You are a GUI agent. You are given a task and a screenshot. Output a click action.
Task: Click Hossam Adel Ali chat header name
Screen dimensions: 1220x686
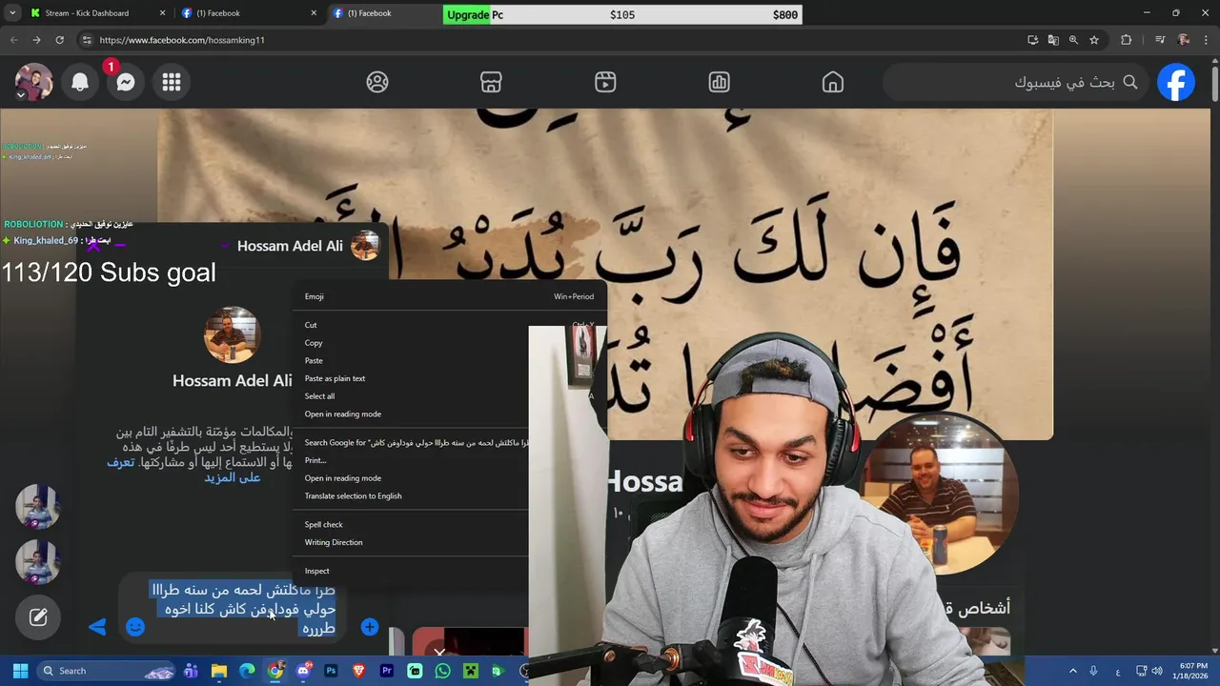(x=290, y=246)
